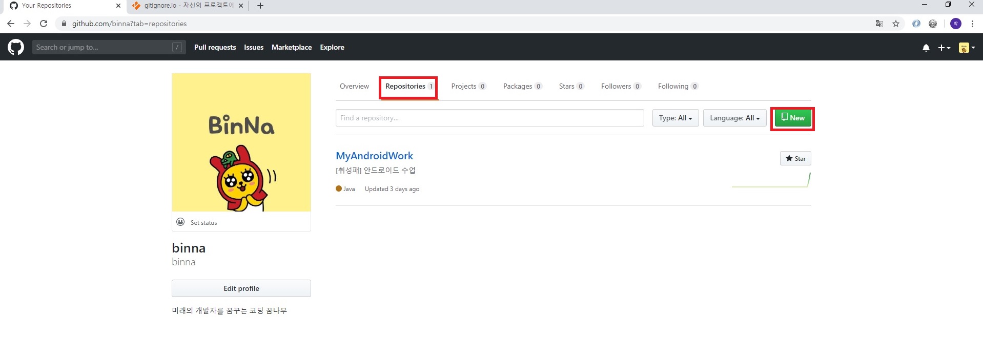
Task: Click the BinNa profile picture
Action: [241, 142]
